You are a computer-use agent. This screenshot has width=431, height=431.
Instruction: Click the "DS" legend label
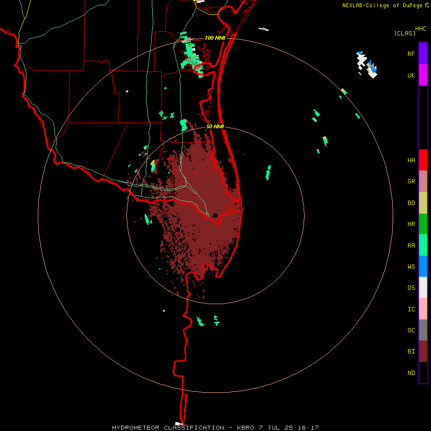pos(411,288)
